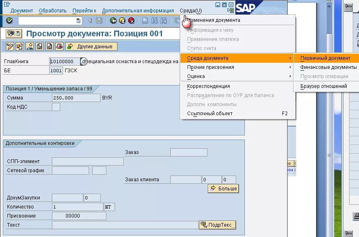Open the Документ menu

22,11
